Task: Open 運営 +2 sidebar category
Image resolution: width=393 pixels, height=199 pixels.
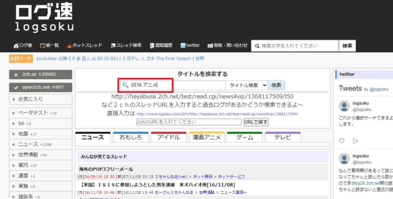Action: (x=40, y=176)
